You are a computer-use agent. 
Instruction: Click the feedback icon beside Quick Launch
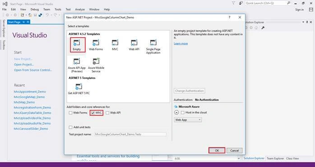coord(241,3)
